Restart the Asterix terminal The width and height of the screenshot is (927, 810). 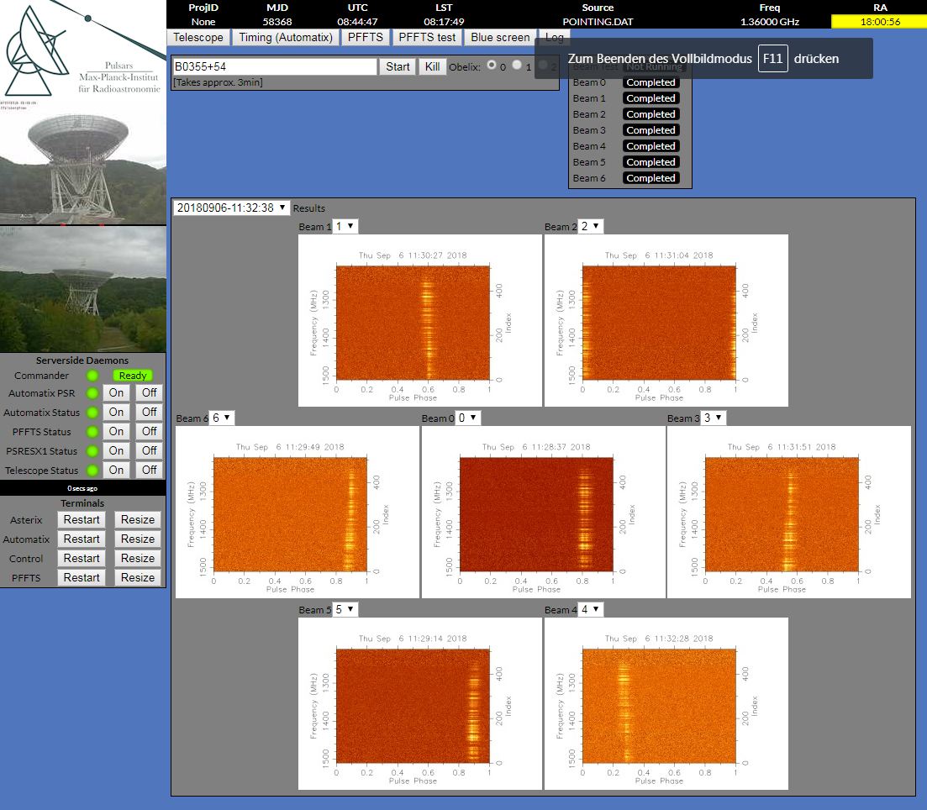click(82, 520)
